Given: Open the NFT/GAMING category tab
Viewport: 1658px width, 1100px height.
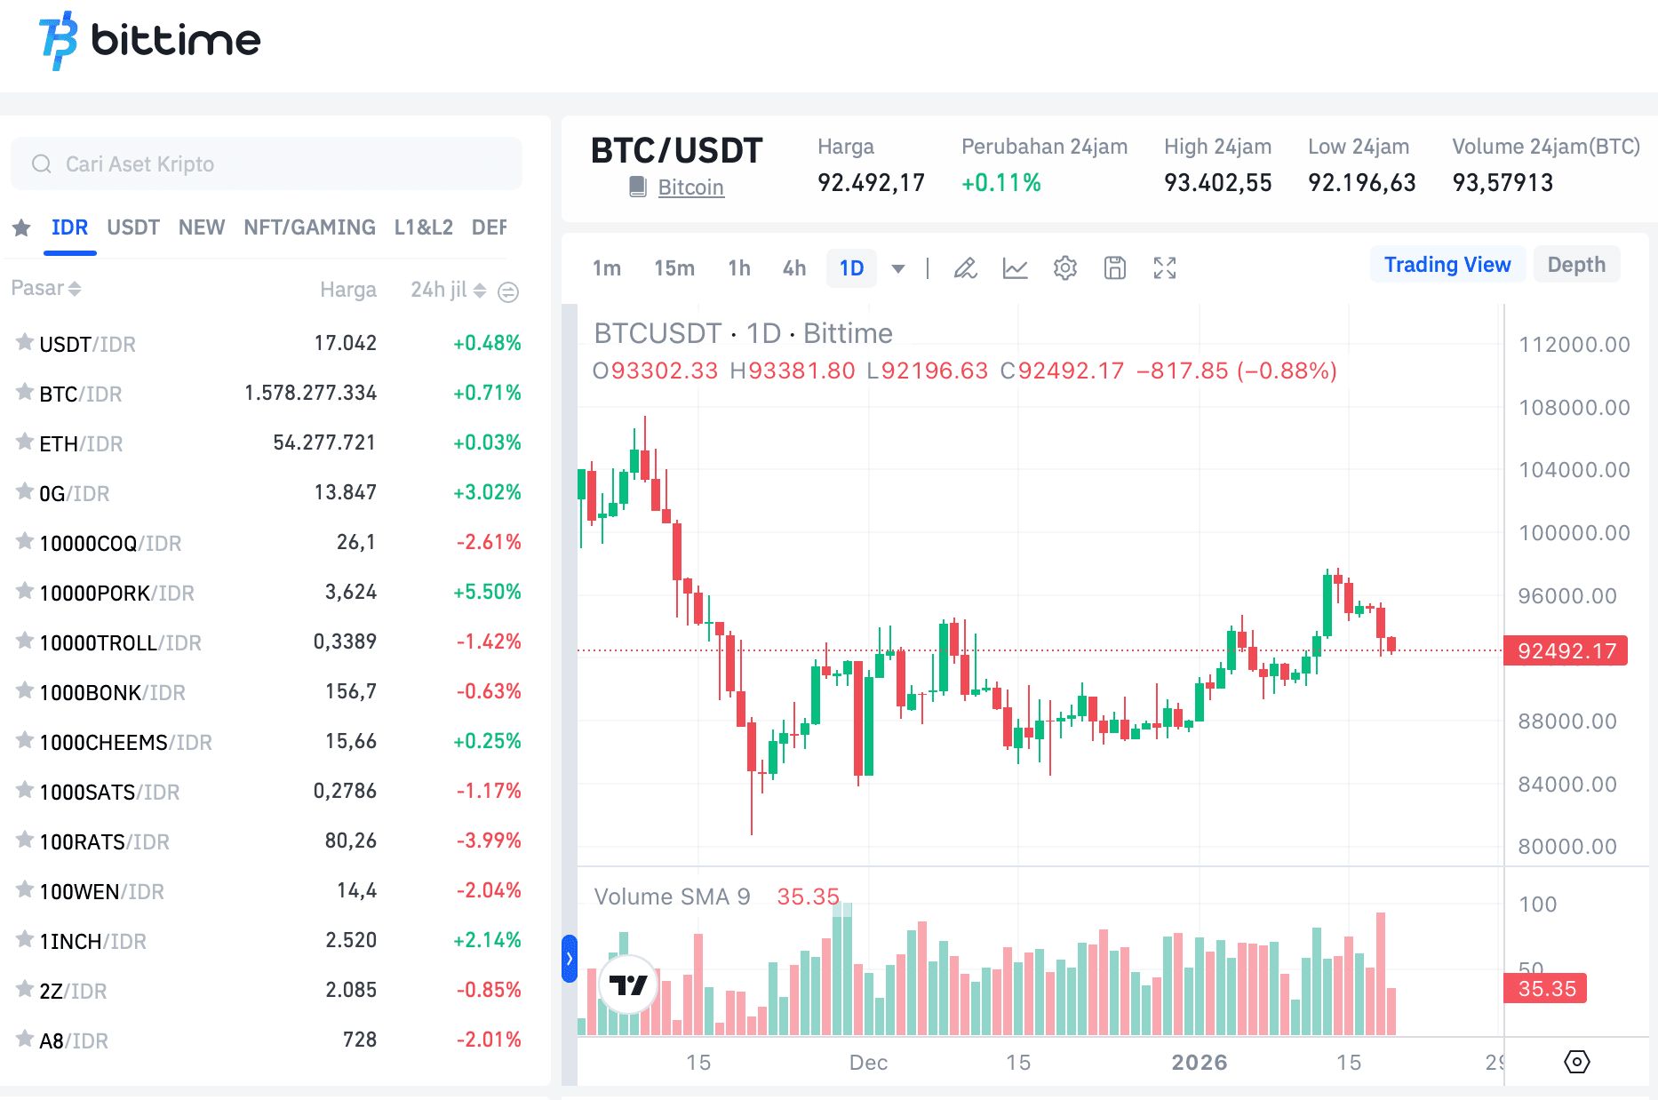Looking at the screenshot, I should coord(308,227).
